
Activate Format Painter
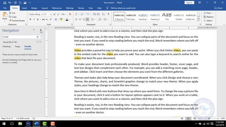(x=17, y=20)
